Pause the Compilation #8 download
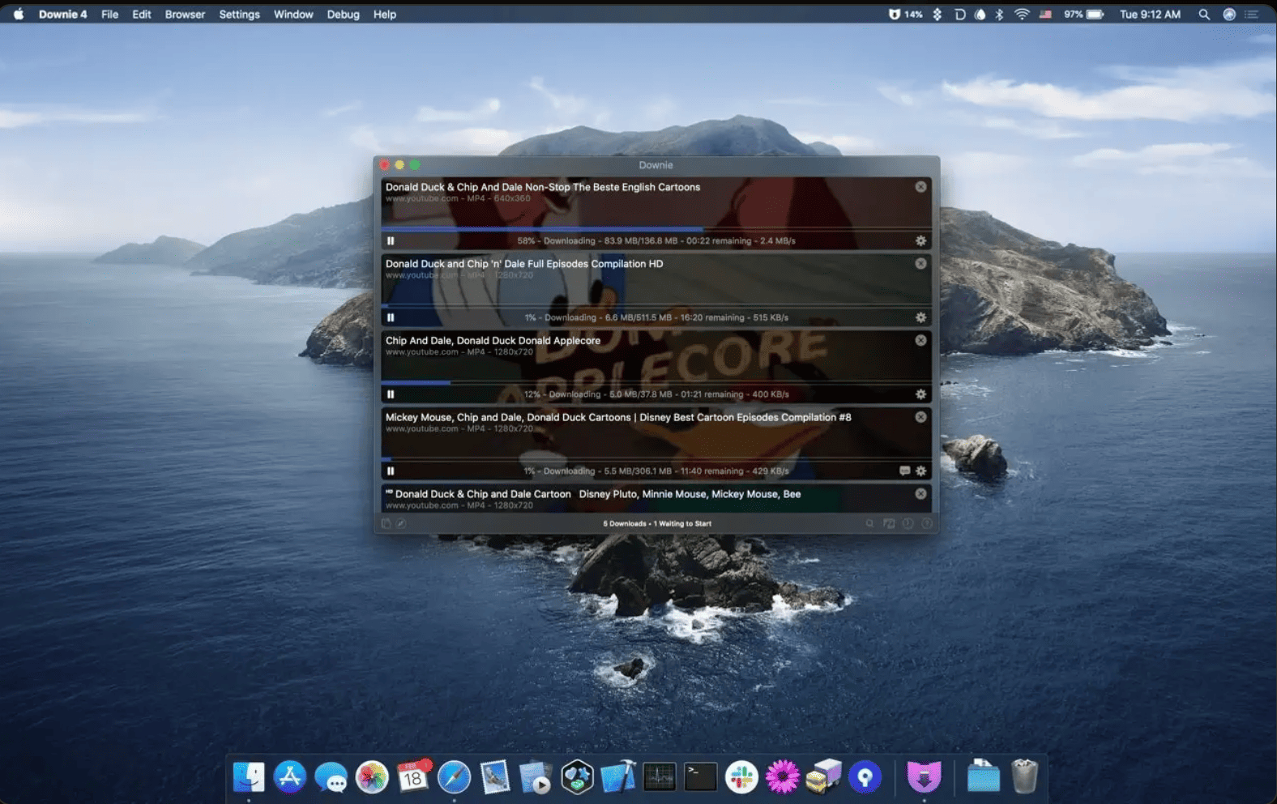Screen dimensions: 1277x804 click(391, 470)
